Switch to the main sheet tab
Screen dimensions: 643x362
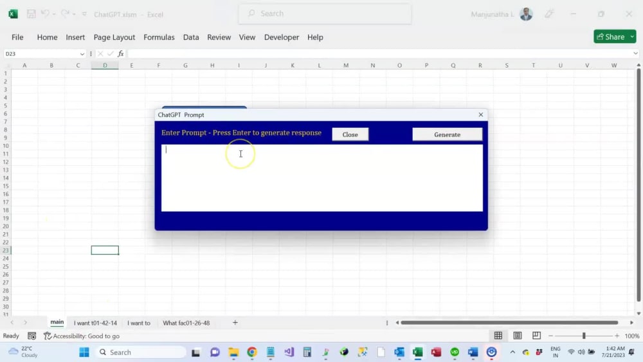click(57, 322)
